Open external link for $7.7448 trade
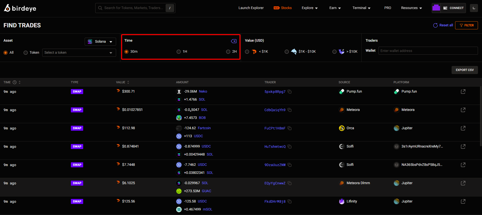Viewport: 482px width, 215px height. click(463, 165)
